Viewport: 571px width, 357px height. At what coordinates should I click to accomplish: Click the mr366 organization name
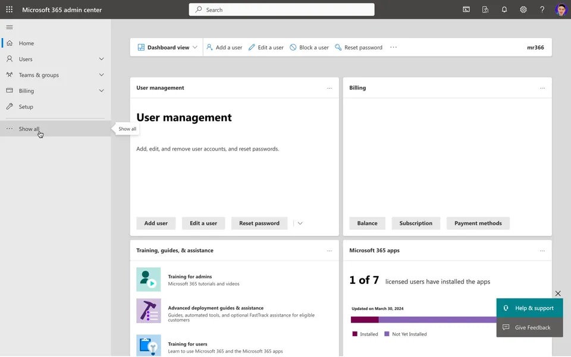(535, 48)
